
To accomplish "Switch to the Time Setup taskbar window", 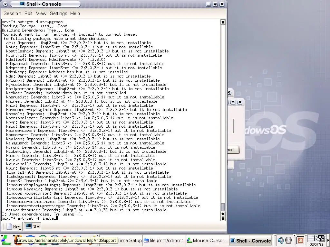I will coord(129,241).
